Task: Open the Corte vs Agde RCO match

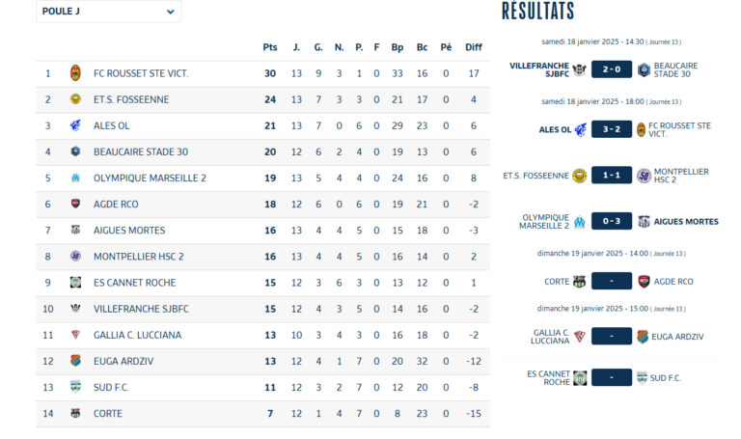Action: (x=612, y=281)
